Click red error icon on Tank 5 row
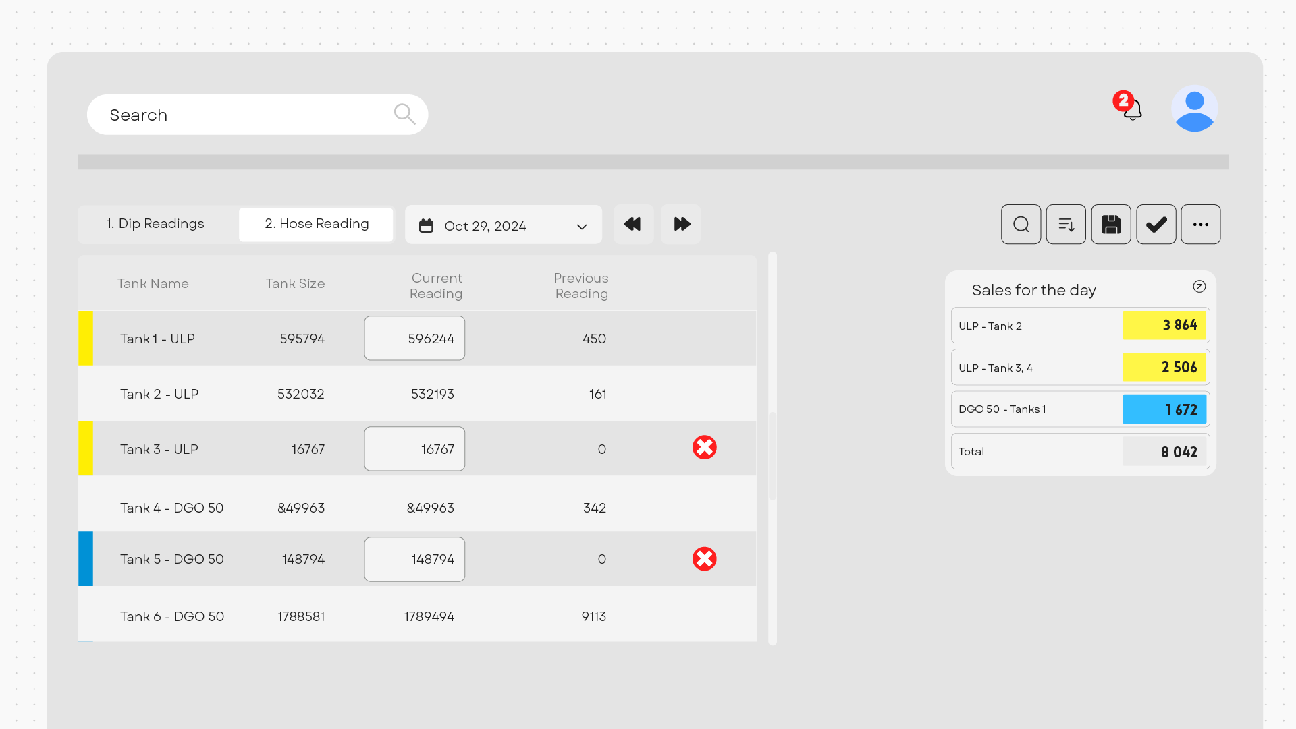Screen dimensions: 1296x729 pos(704,558)
